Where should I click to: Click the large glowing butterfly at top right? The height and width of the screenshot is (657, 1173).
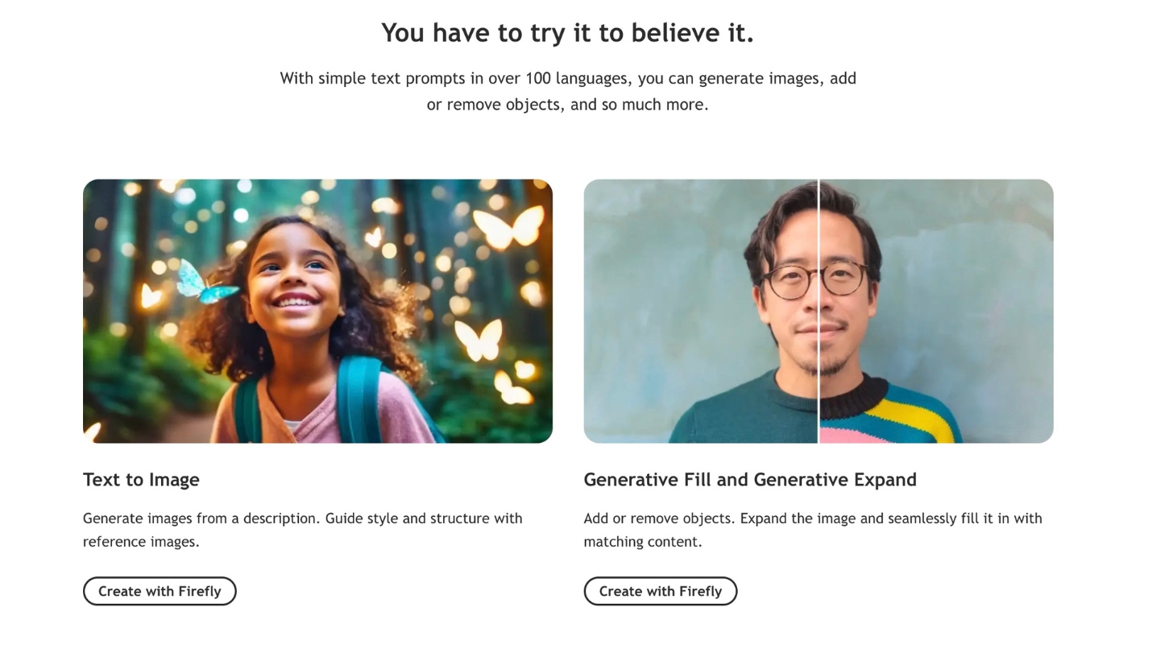[x=508, y=226]
